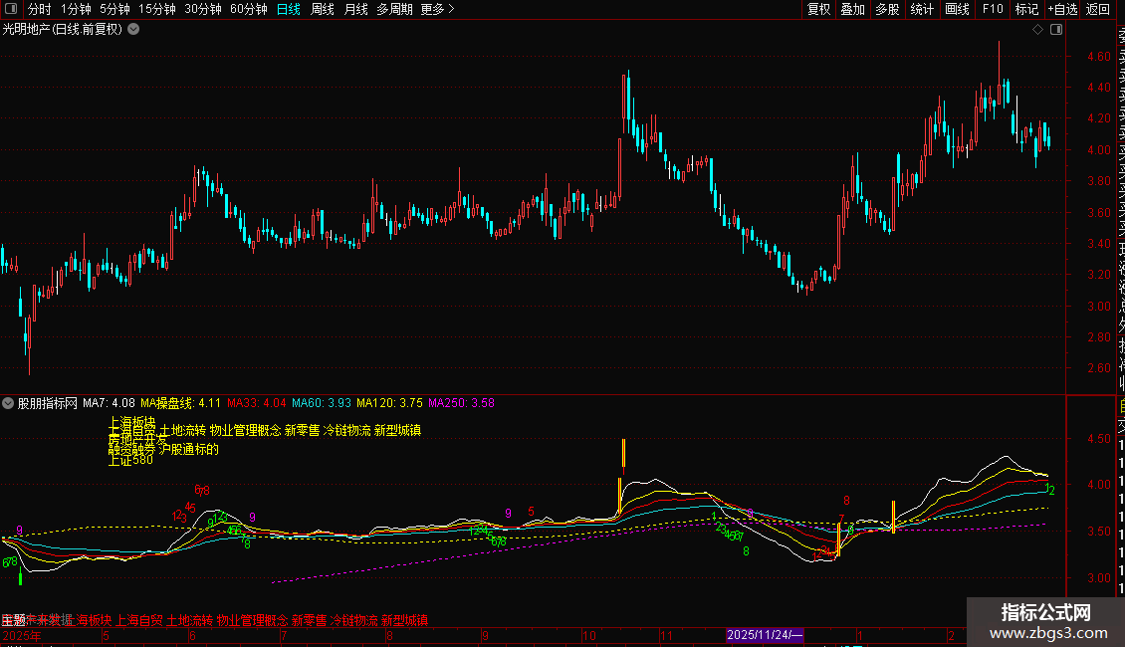The width and height of the screenshot is (1125, 647).
Task: Add stock via +自选 button
Action: (x=1062, y=9)
